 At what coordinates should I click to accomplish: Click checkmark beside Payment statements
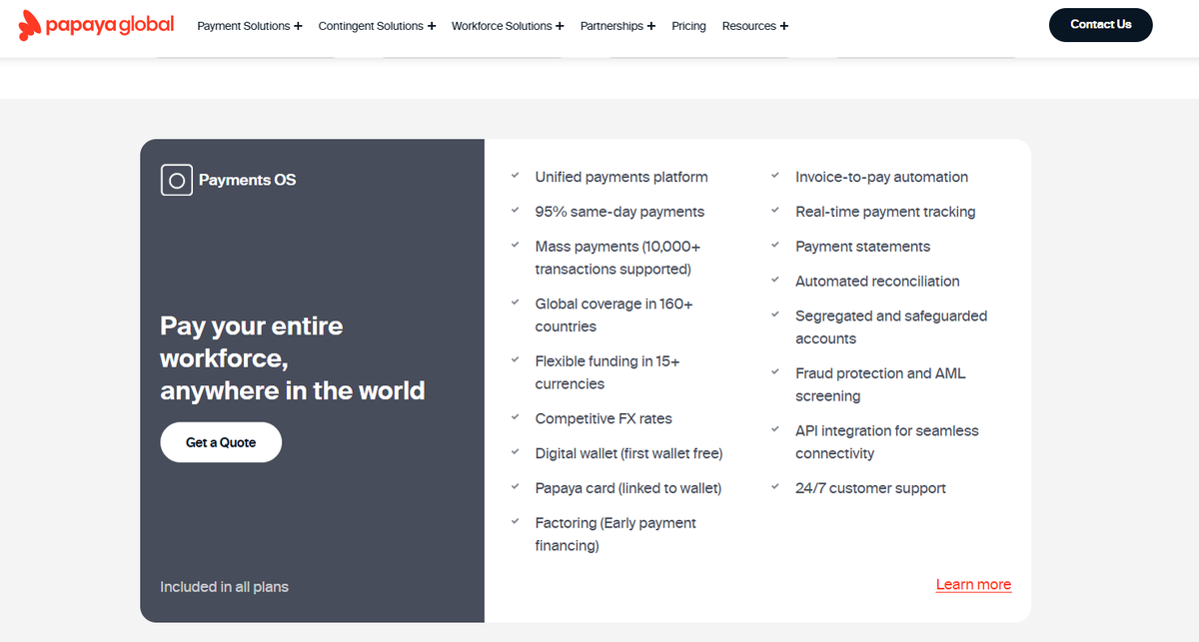tap(775, 245)
